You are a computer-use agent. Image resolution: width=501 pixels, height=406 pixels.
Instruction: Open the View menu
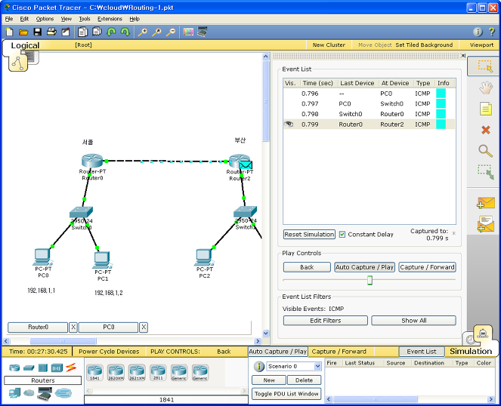[x=66, y=19]
